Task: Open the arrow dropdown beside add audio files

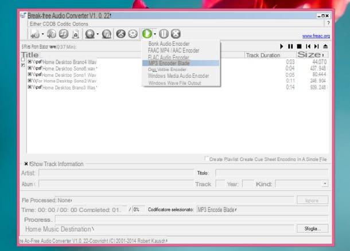Action: pos(43,34)
